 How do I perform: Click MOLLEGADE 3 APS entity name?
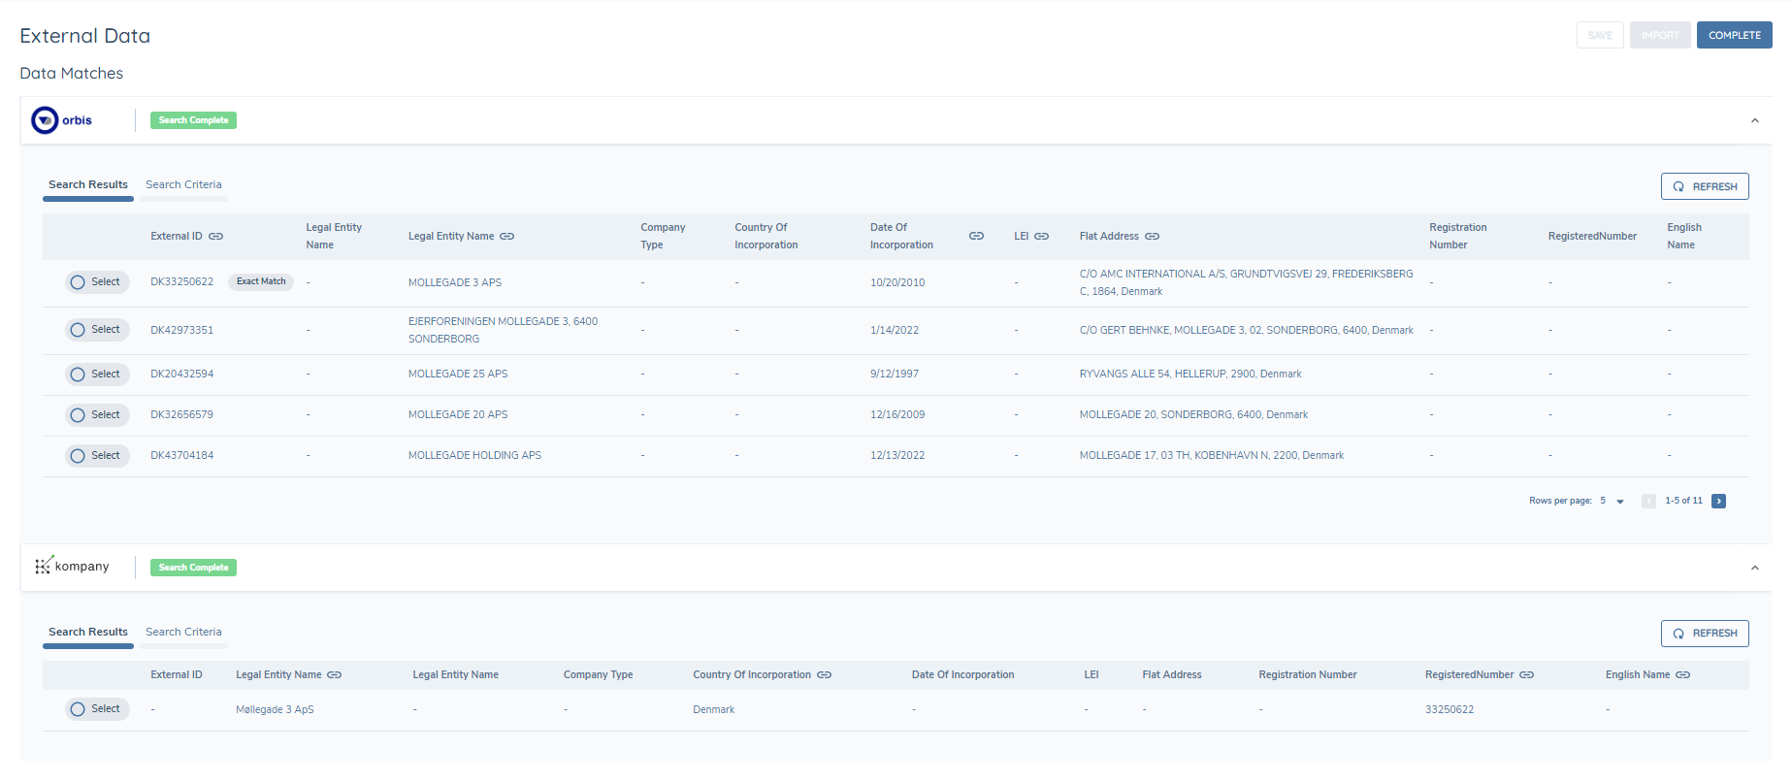(x=455, y=283)
